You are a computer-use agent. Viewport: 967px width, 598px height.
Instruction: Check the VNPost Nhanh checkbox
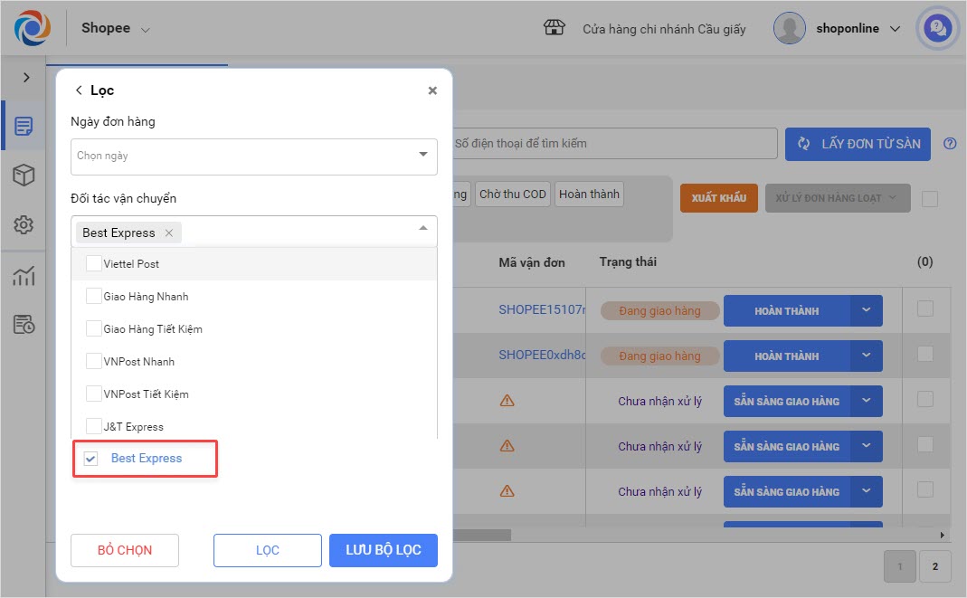[x=94, y=361]
